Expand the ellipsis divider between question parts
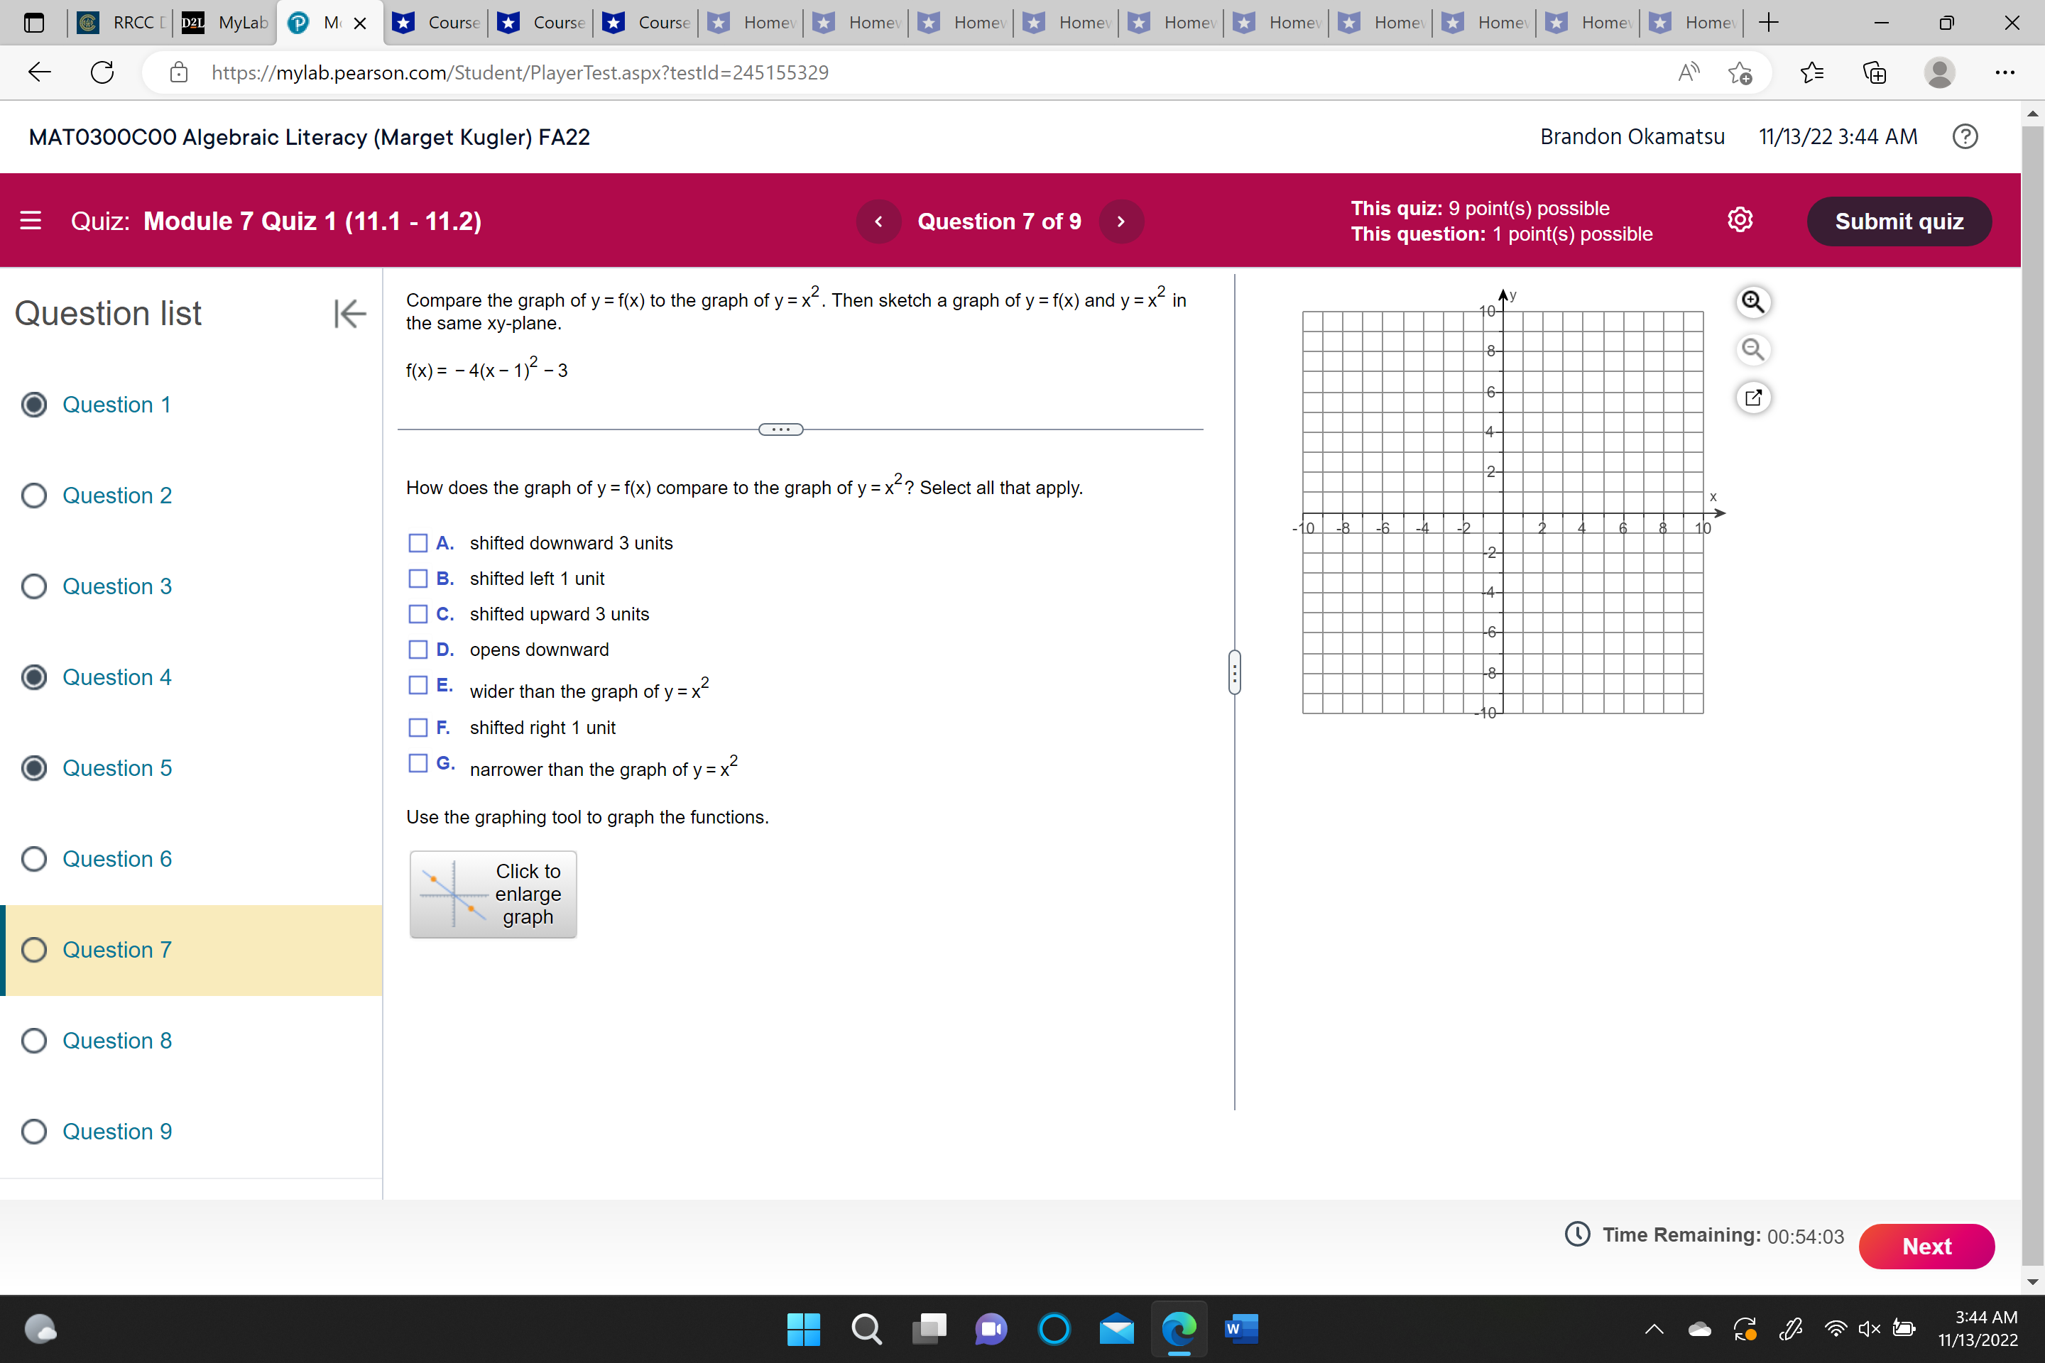 click(x=781, y=429)
